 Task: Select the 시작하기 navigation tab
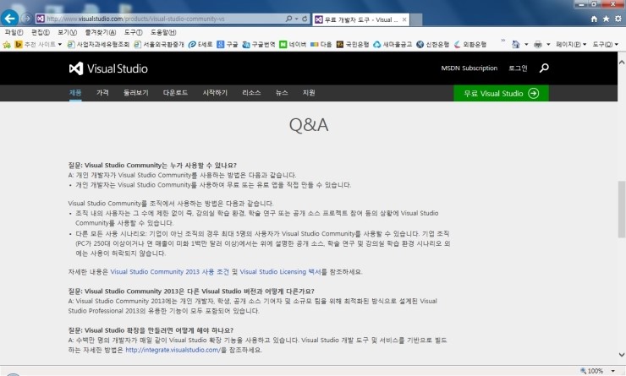click(x=215, y=92)
